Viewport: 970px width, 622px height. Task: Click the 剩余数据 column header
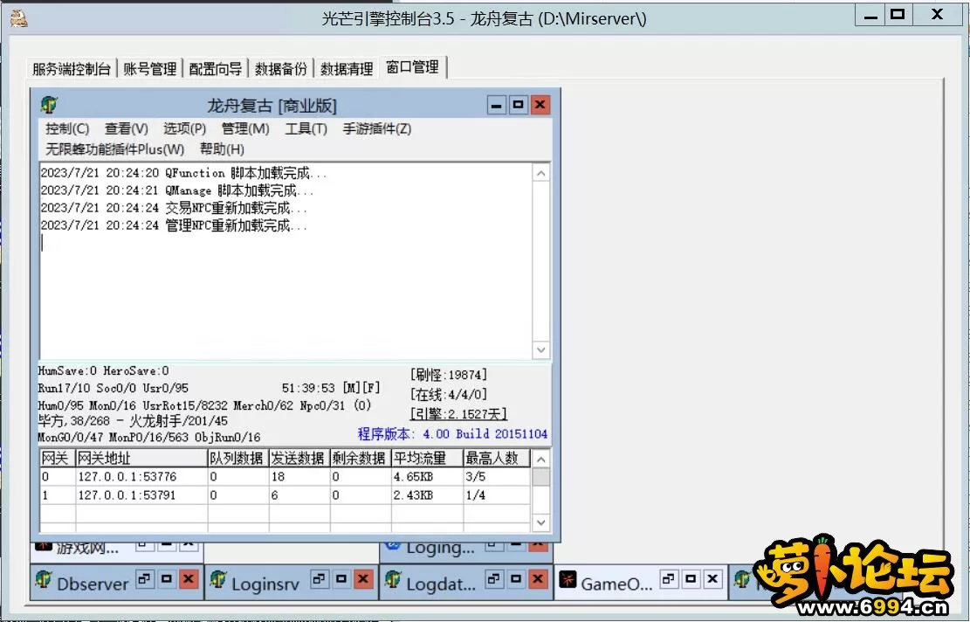[x=361, y=459]
